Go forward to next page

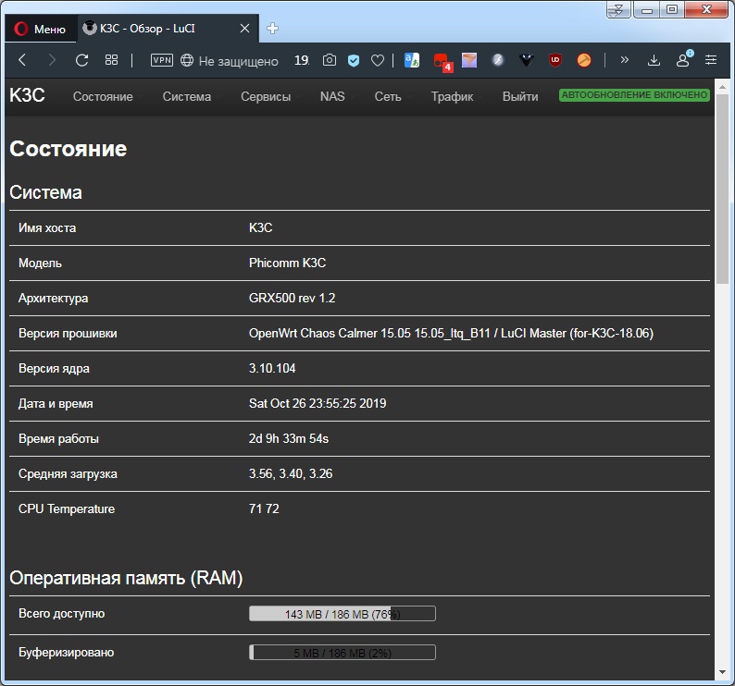52,60
